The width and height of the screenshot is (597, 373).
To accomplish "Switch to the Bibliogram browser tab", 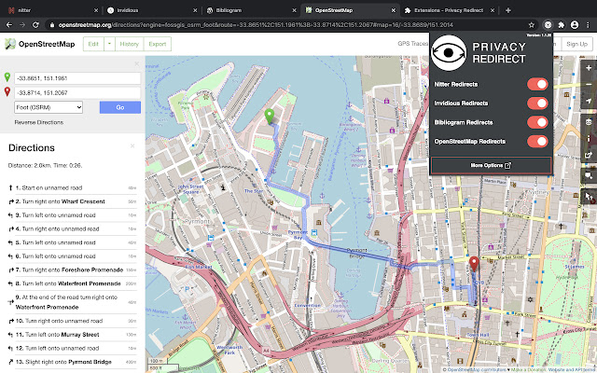I will (x=244, y=8).
